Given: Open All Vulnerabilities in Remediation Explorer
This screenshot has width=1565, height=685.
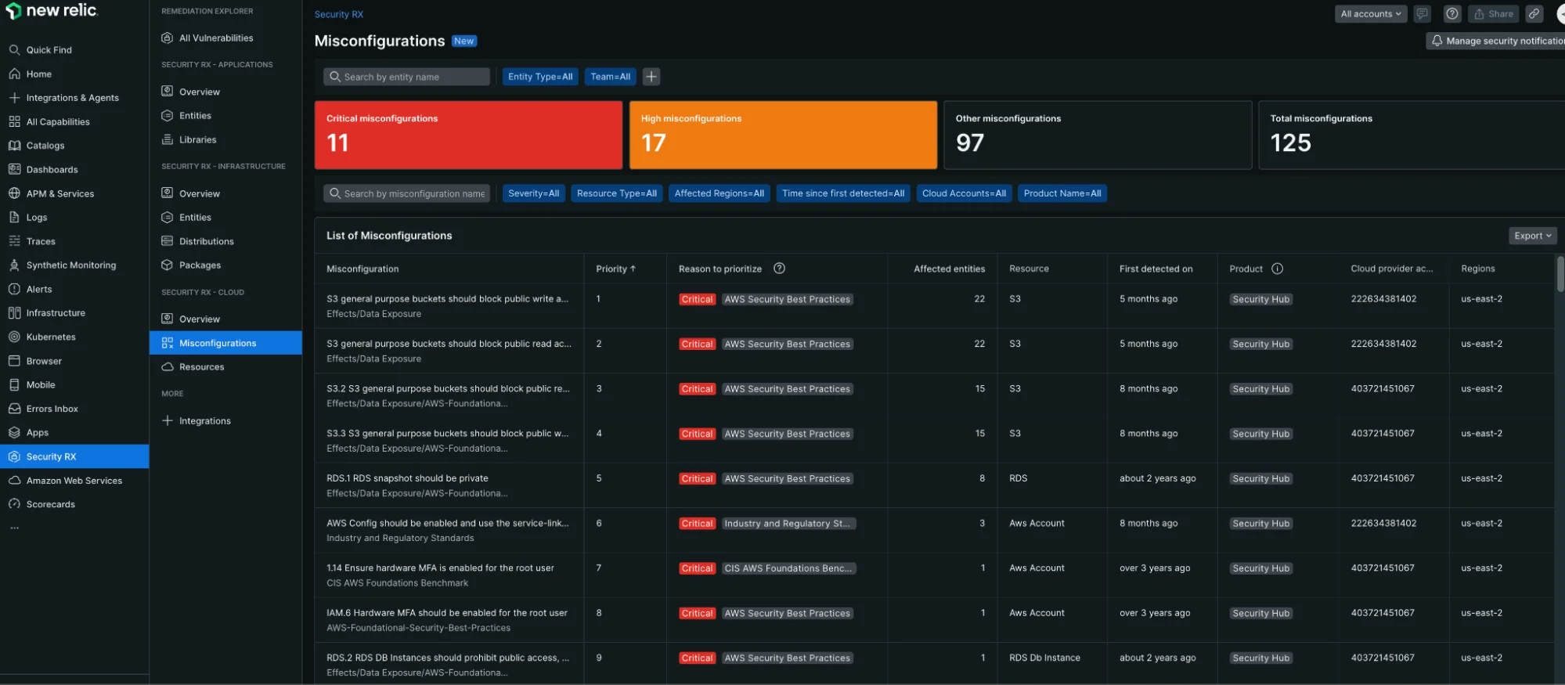Looking at the screenshot, I should pos(216,38).
